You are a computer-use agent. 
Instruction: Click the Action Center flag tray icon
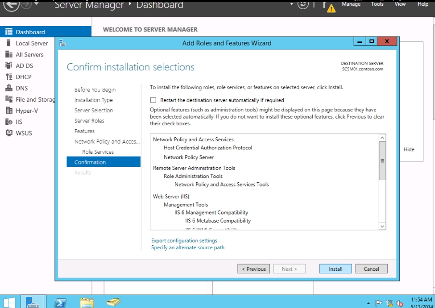click(x=379, y=303)
